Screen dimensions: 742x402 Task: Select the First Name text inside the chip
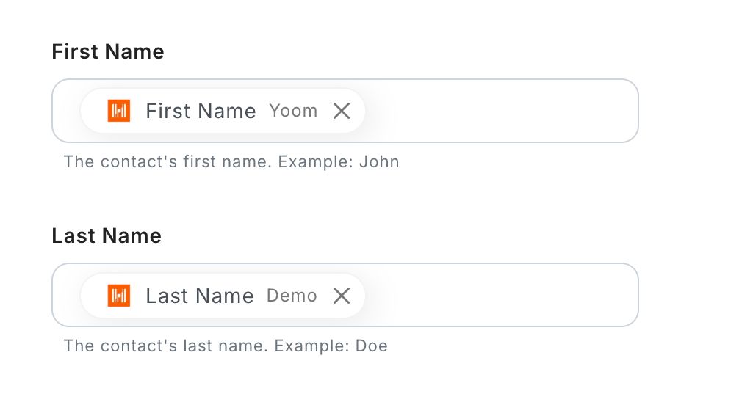point(201,111)
